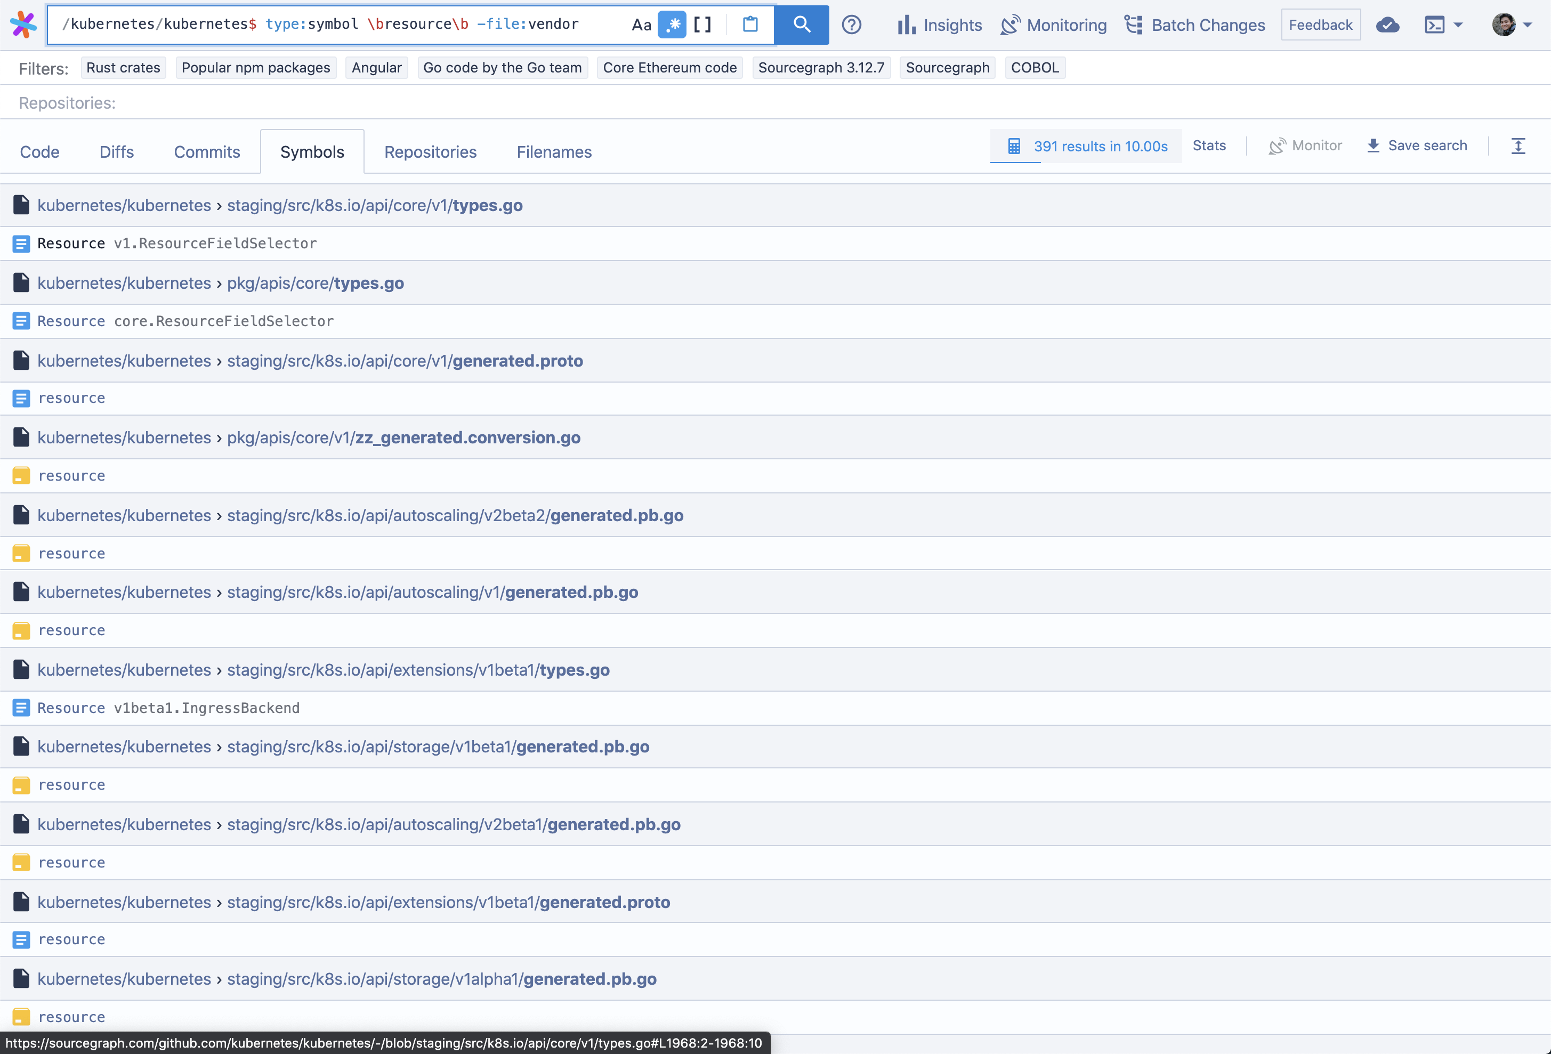Open the help question mark icon
The image size is (1551, 1054).
851,25
